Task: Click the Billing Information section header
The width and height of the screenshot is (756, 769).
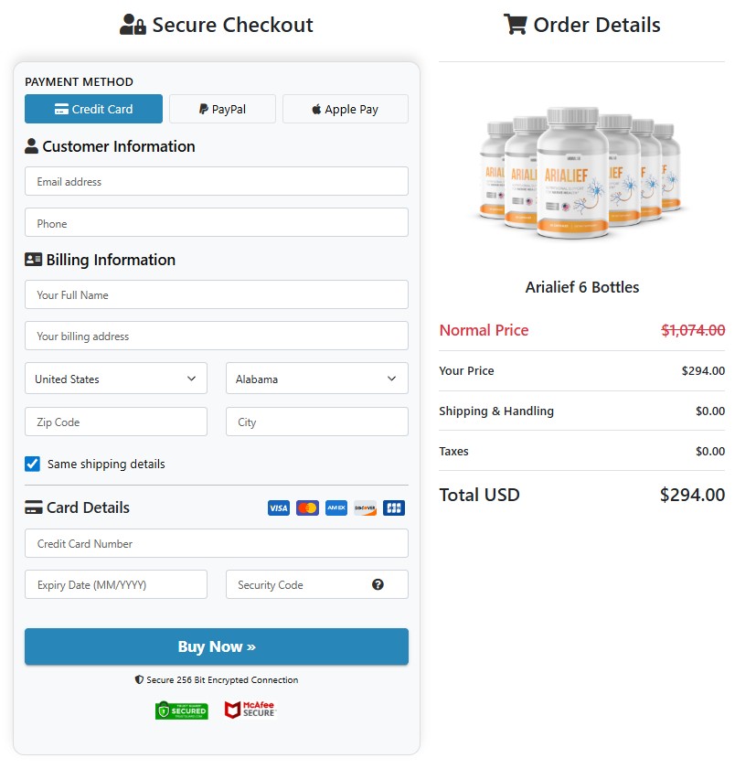Action: (110, 260)
